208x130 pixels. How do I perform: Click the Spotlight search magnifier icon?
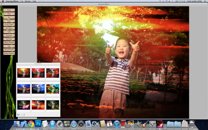(205, 1)
